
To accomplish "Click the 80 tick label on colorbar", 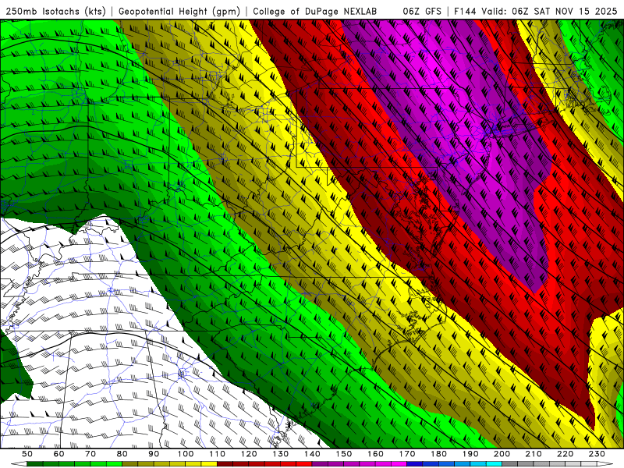I will (x=122, y=454).
